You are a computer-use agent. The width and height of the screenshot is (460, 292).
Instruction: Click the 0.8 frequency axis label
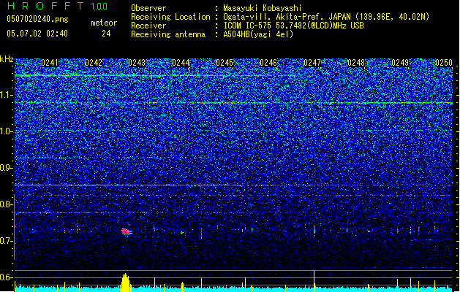coord(6,204)
